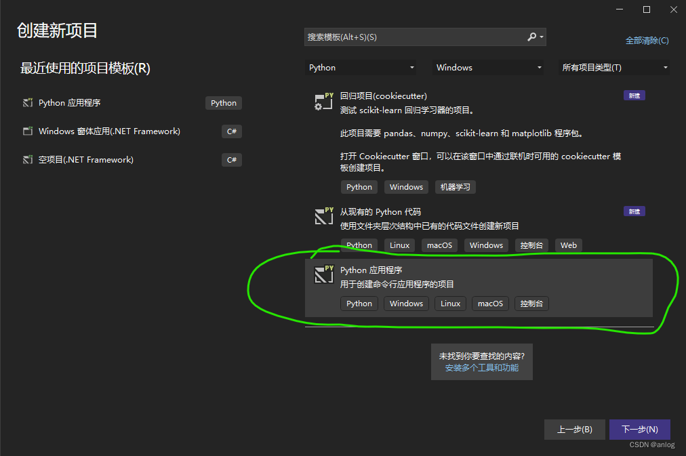This screenshot has height=456, width=686.
Task: Click recent Windows 窗体应用 project icon
Action: click(x=28, y=131)
